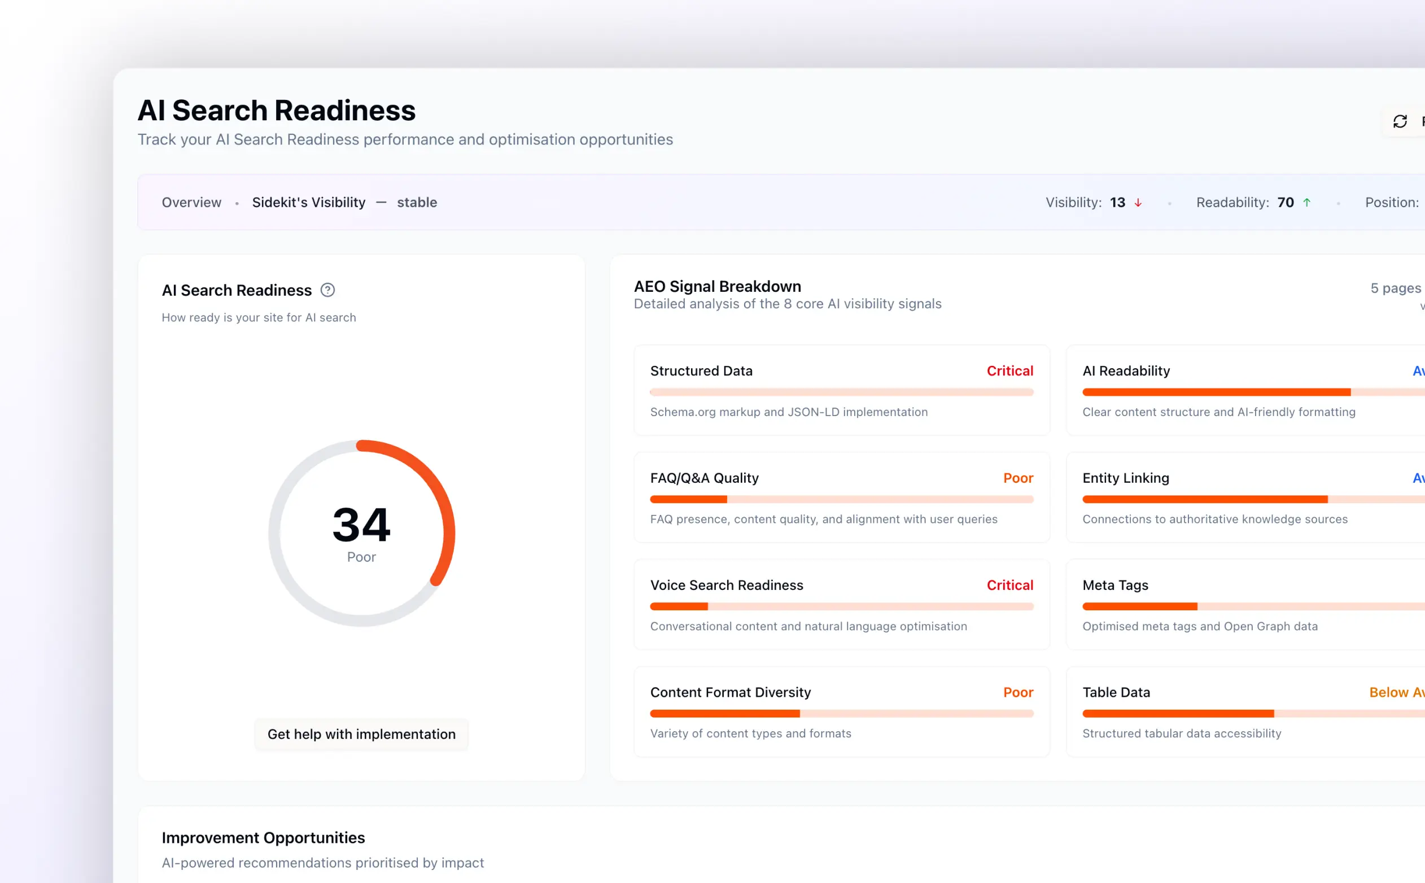Select the AI Readability signal card
Screen dimensions: 1425x883
click(x=1244, y=390)
